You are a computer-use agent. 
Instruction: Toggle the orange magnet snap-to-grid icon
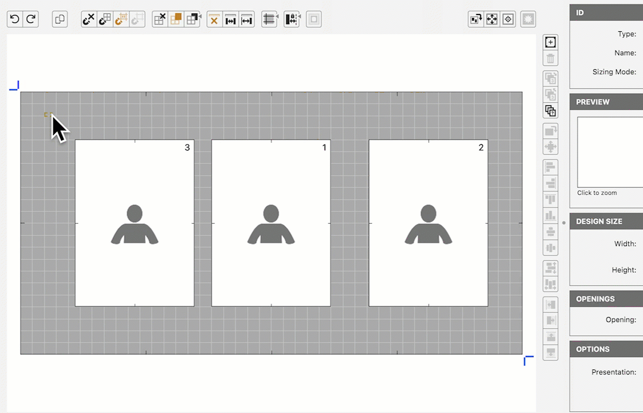[x=121, y=20]
